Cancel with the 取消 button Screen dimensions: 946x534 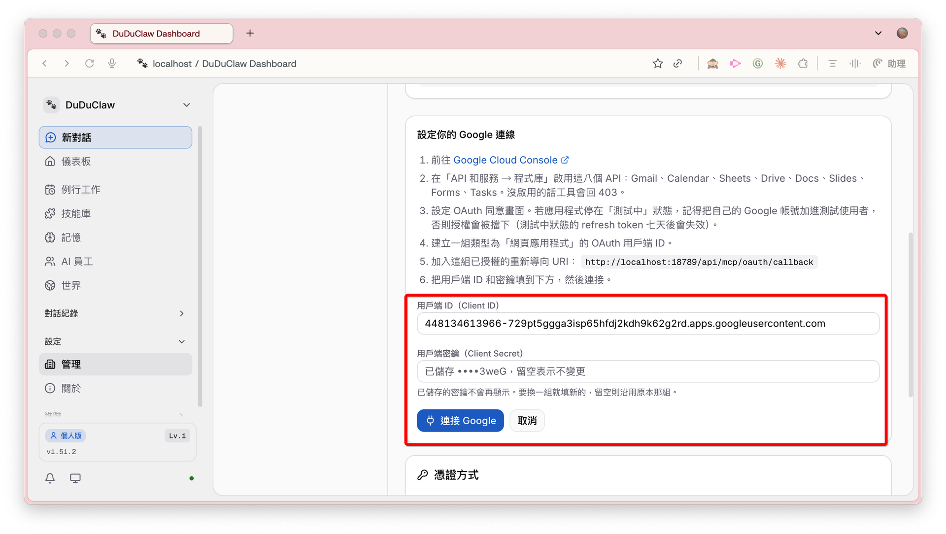527,421
